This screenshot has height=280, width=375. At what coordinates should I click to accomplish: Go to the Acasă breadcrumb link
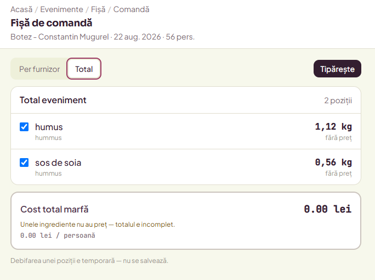[x=21, y=9]
